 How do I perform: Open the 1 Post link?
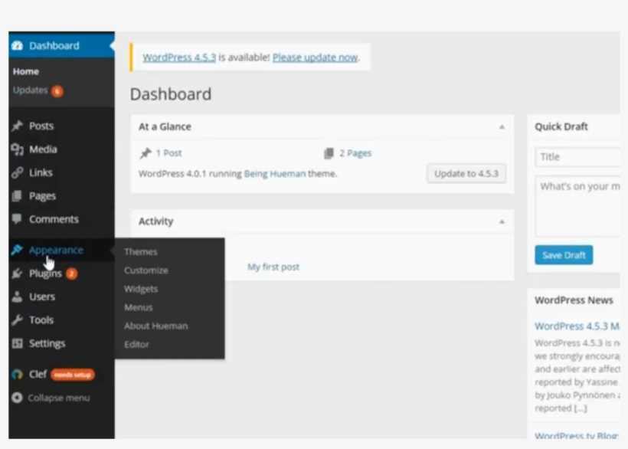(x=168, y=153)
